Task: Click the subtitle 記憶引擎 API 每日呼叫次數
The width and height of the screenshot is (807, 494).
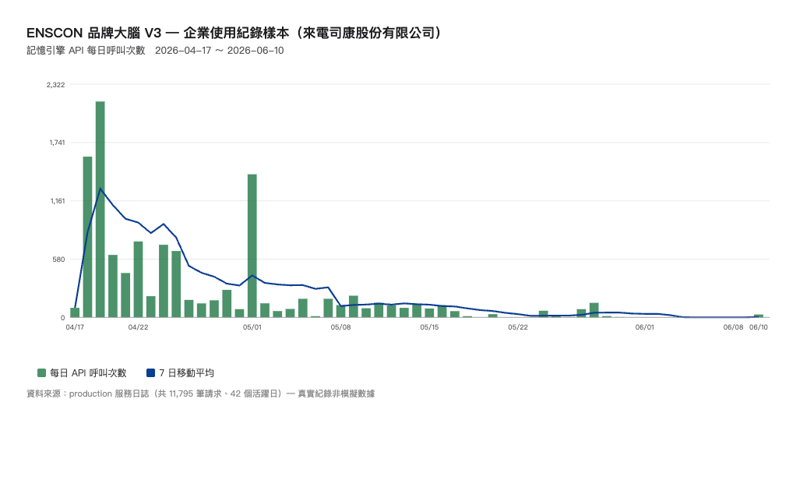Action: [x=86, y=51]
